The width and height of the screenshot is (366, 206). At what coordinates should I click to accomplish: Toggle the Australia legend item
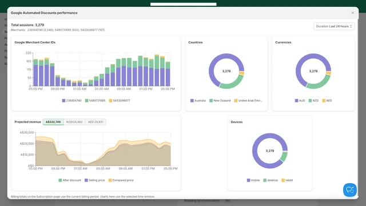[x=198, y=101]
